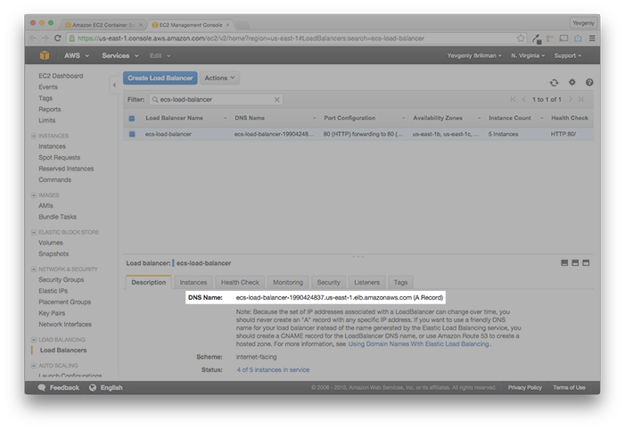Maximize details pane with last layout icon

tap(586, 263)
